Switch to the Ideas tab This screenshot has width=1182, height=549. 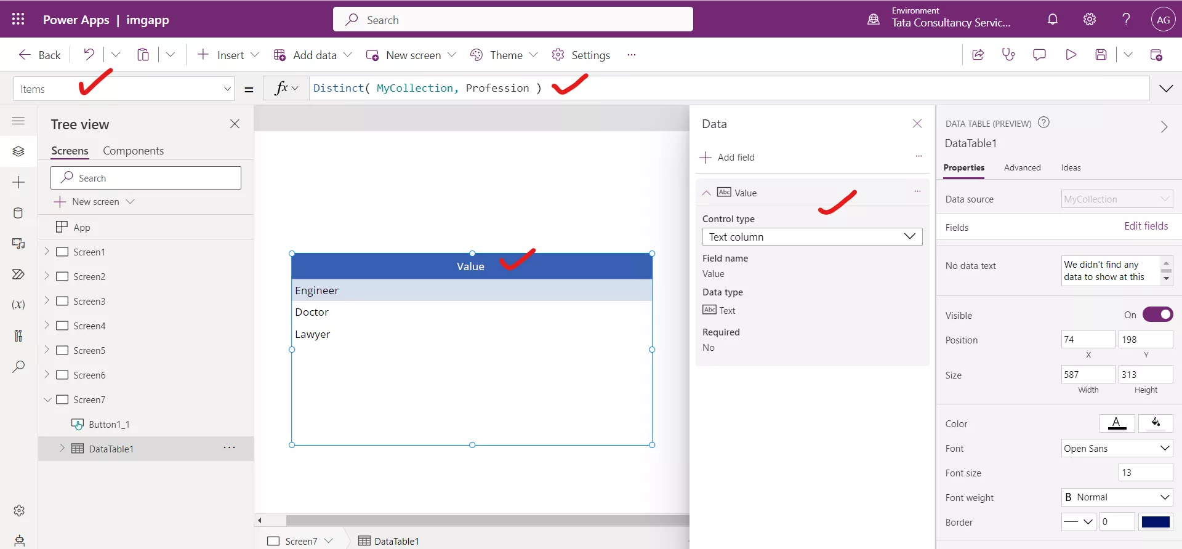click(x=1071, y=167)
